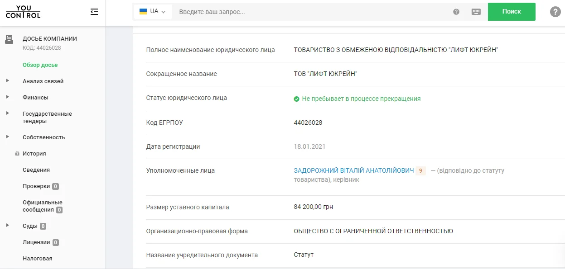Open the UA country selector dropdown
This screenshot has width=565, height=269.
(153, 12)
